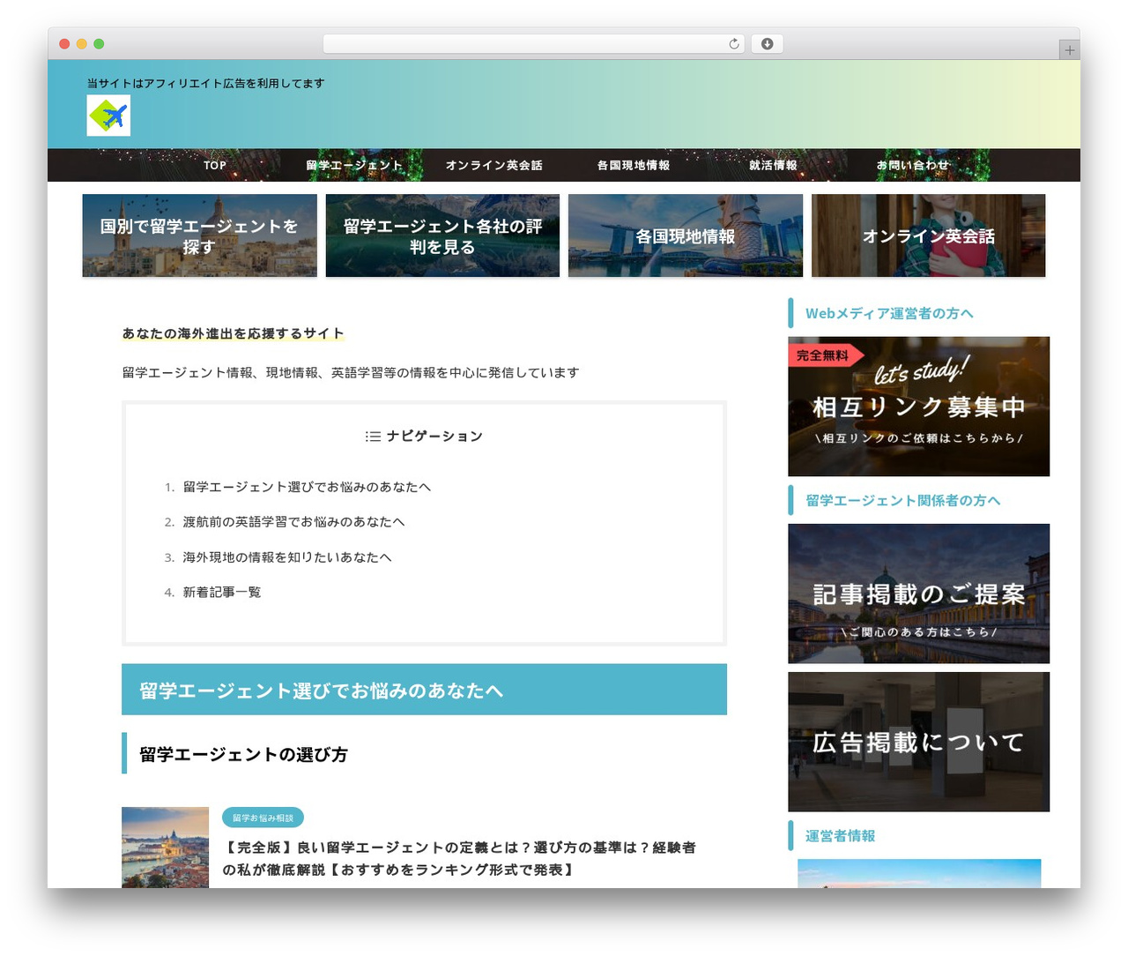Select the 留学エージェント各社の評判を見る banner

click(442, 235)
